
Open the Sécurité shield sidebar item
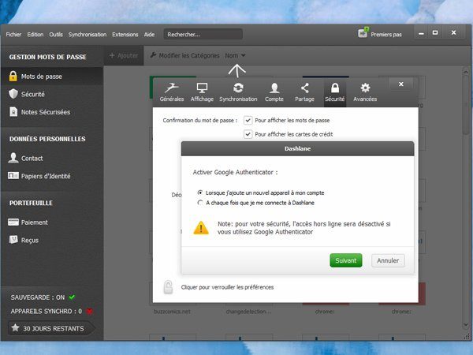coord(52,94)
